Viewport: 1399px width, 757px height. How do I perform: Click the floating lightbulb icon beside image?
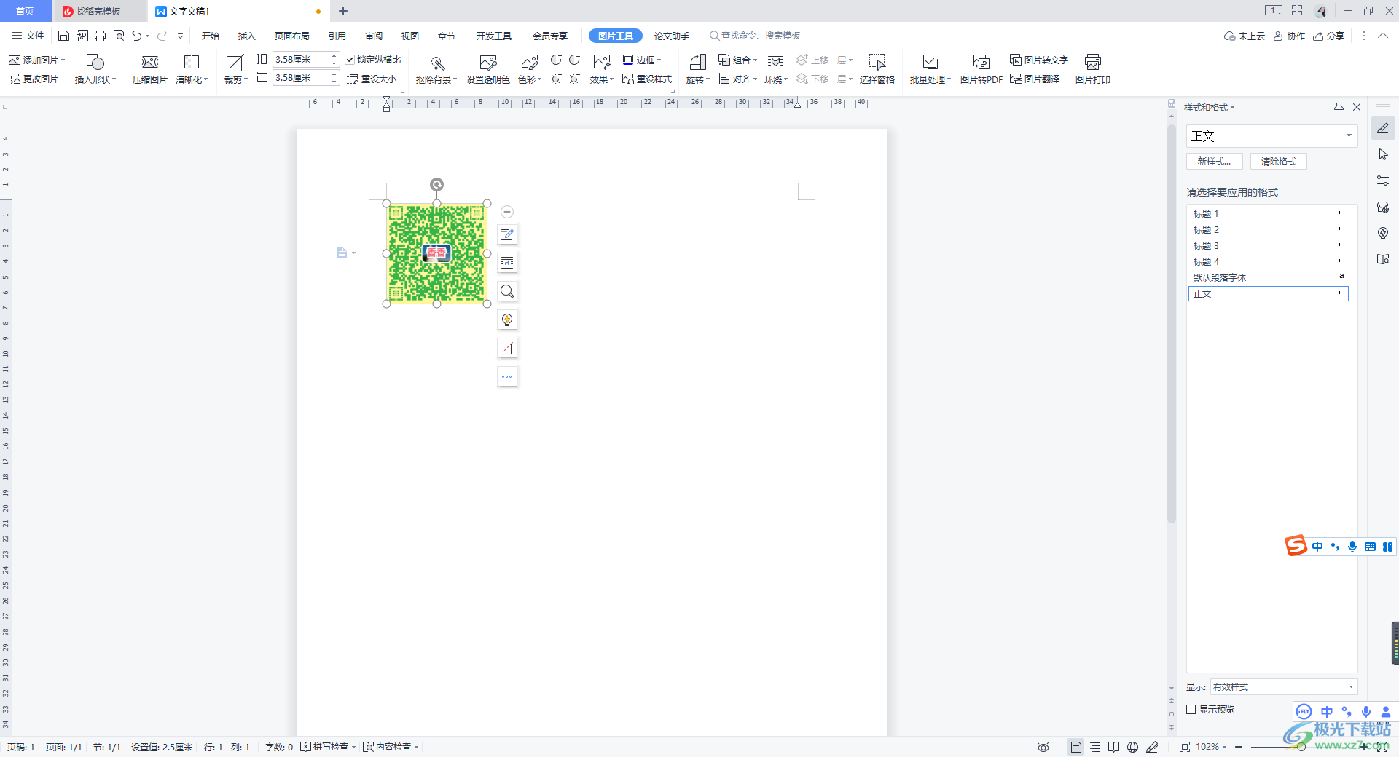click(507, 320)
